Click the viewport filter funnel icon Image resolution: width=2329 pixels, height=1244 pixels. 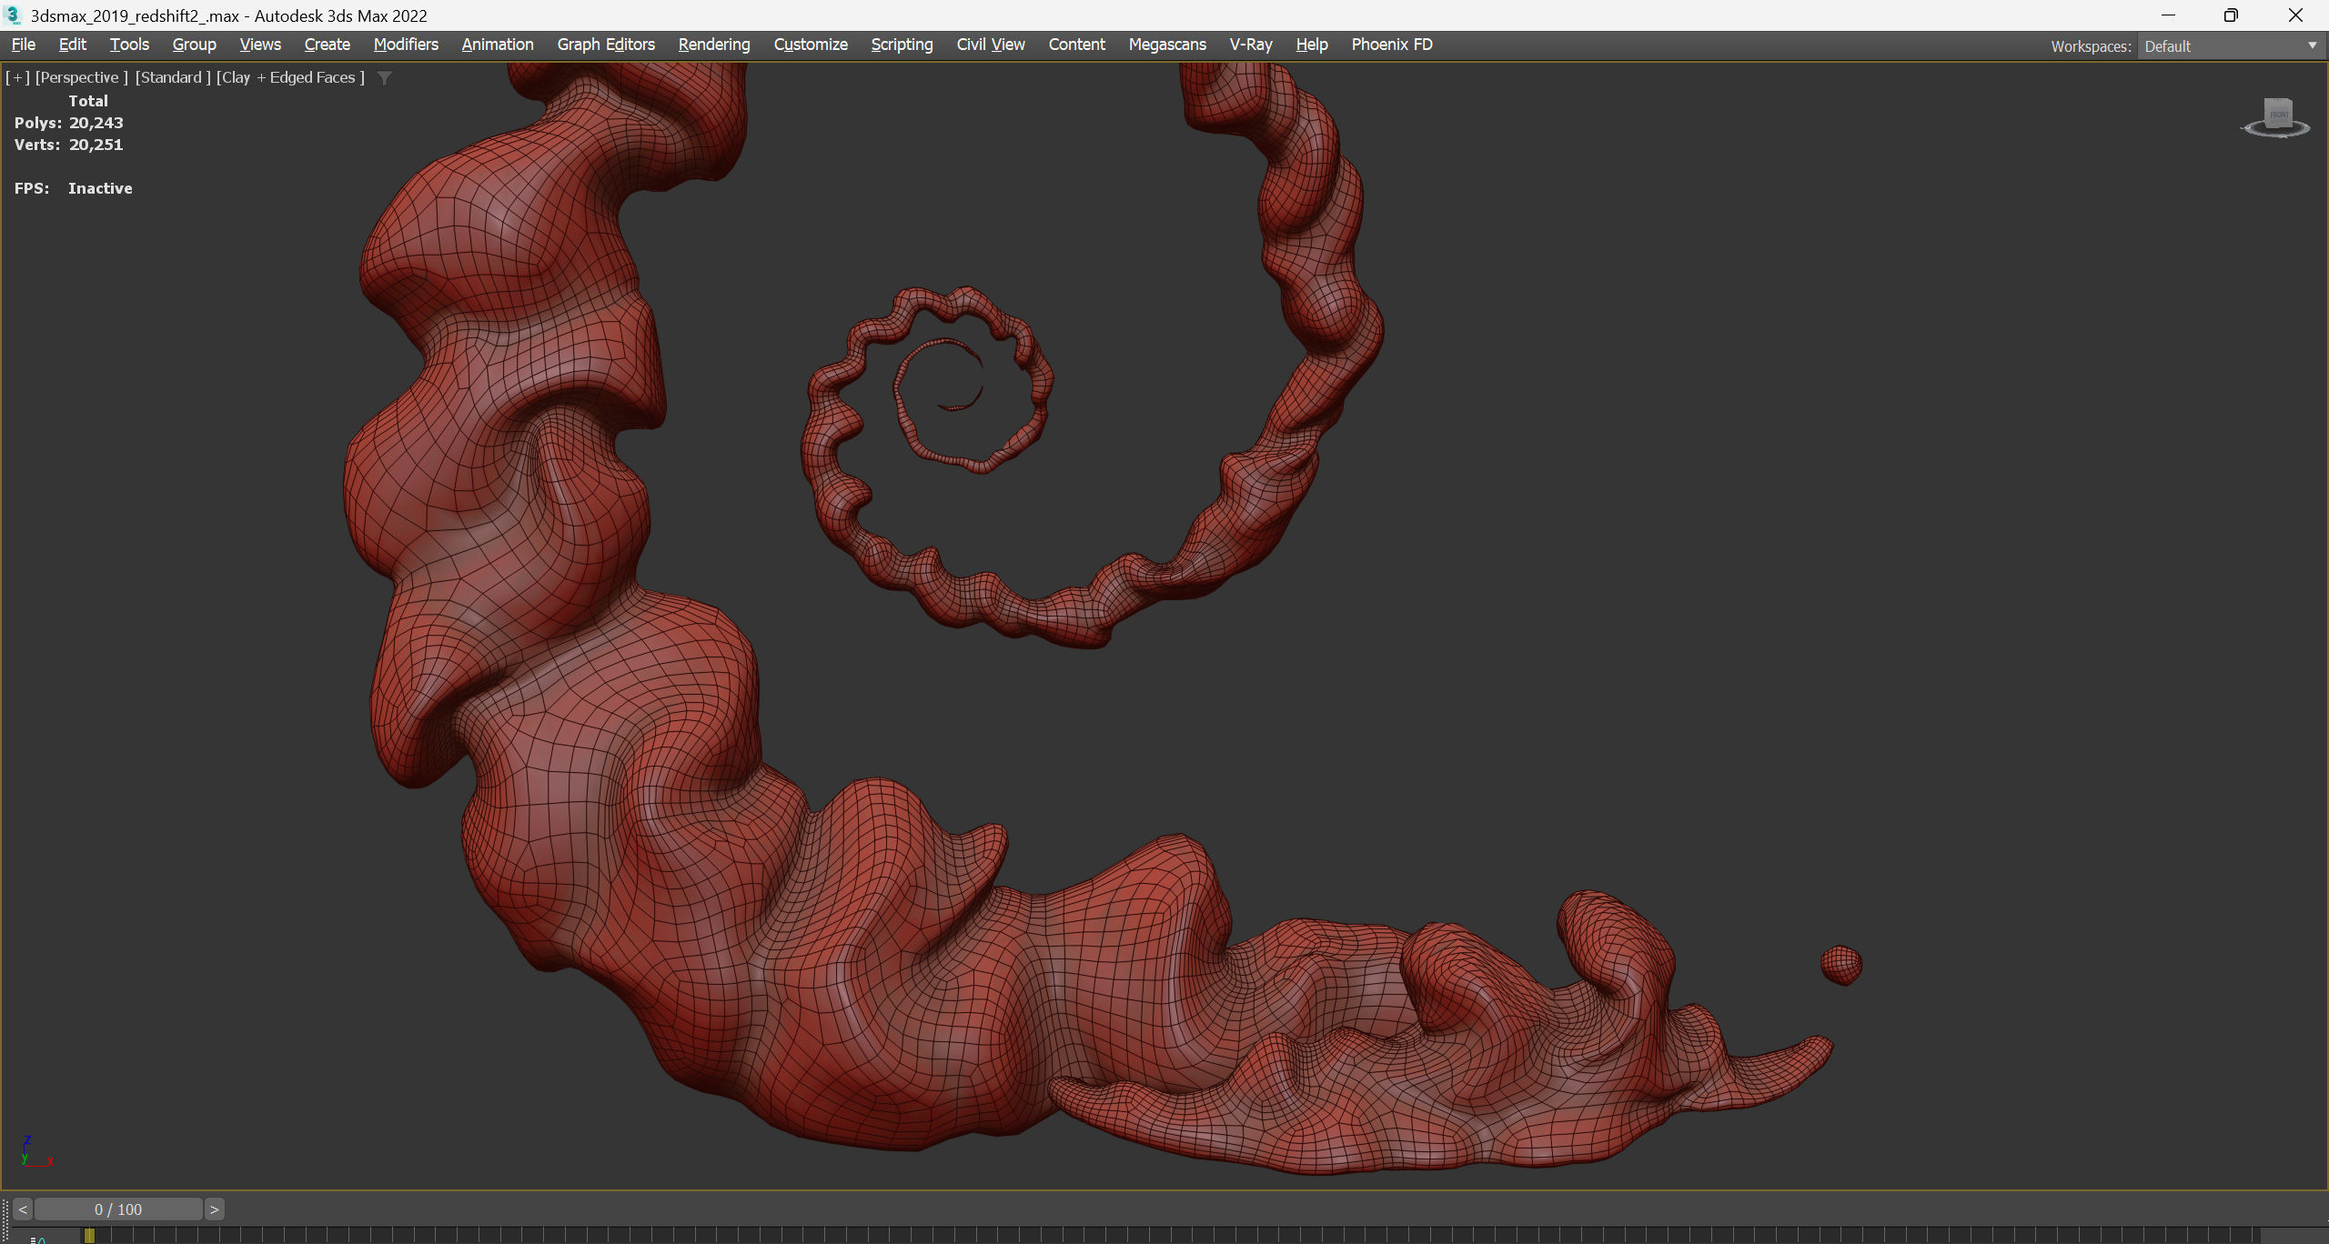[x=385, y=78]
